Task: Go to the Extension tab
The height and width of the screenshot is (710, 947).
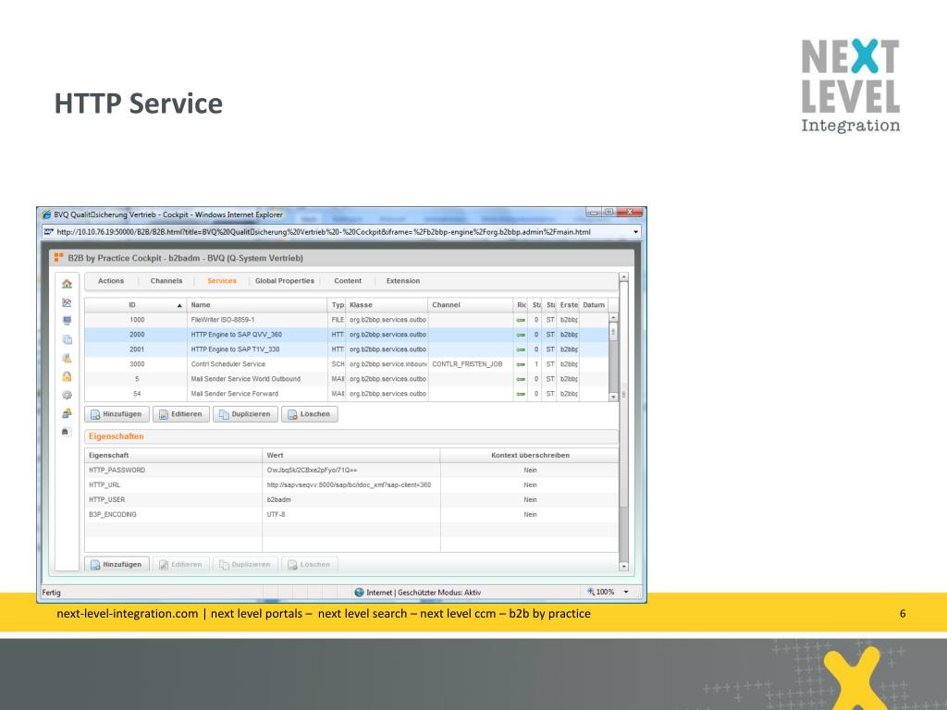Action: tap(403, 281)
